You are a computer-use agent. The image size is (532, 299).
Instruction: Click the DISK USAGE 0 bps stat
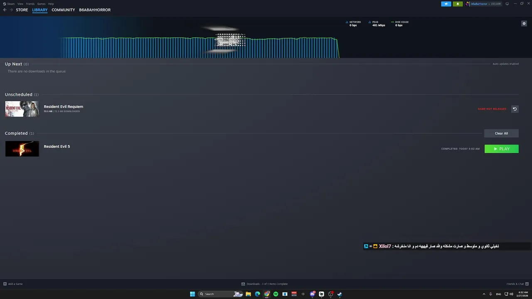click(399, 24)
